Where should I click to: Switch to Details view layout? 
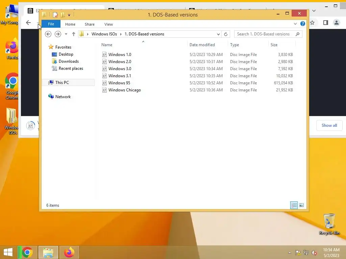pos(294,205)
